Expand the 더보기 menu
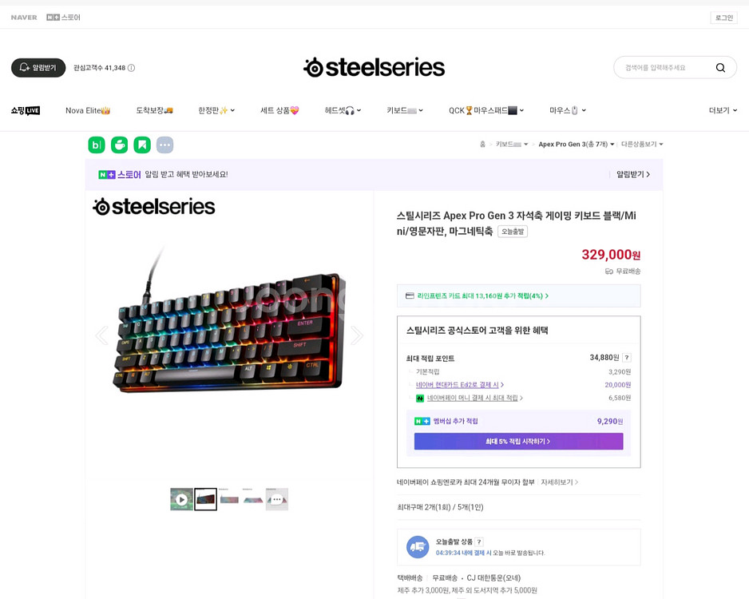749x599 pixels. tap(723, 110)
